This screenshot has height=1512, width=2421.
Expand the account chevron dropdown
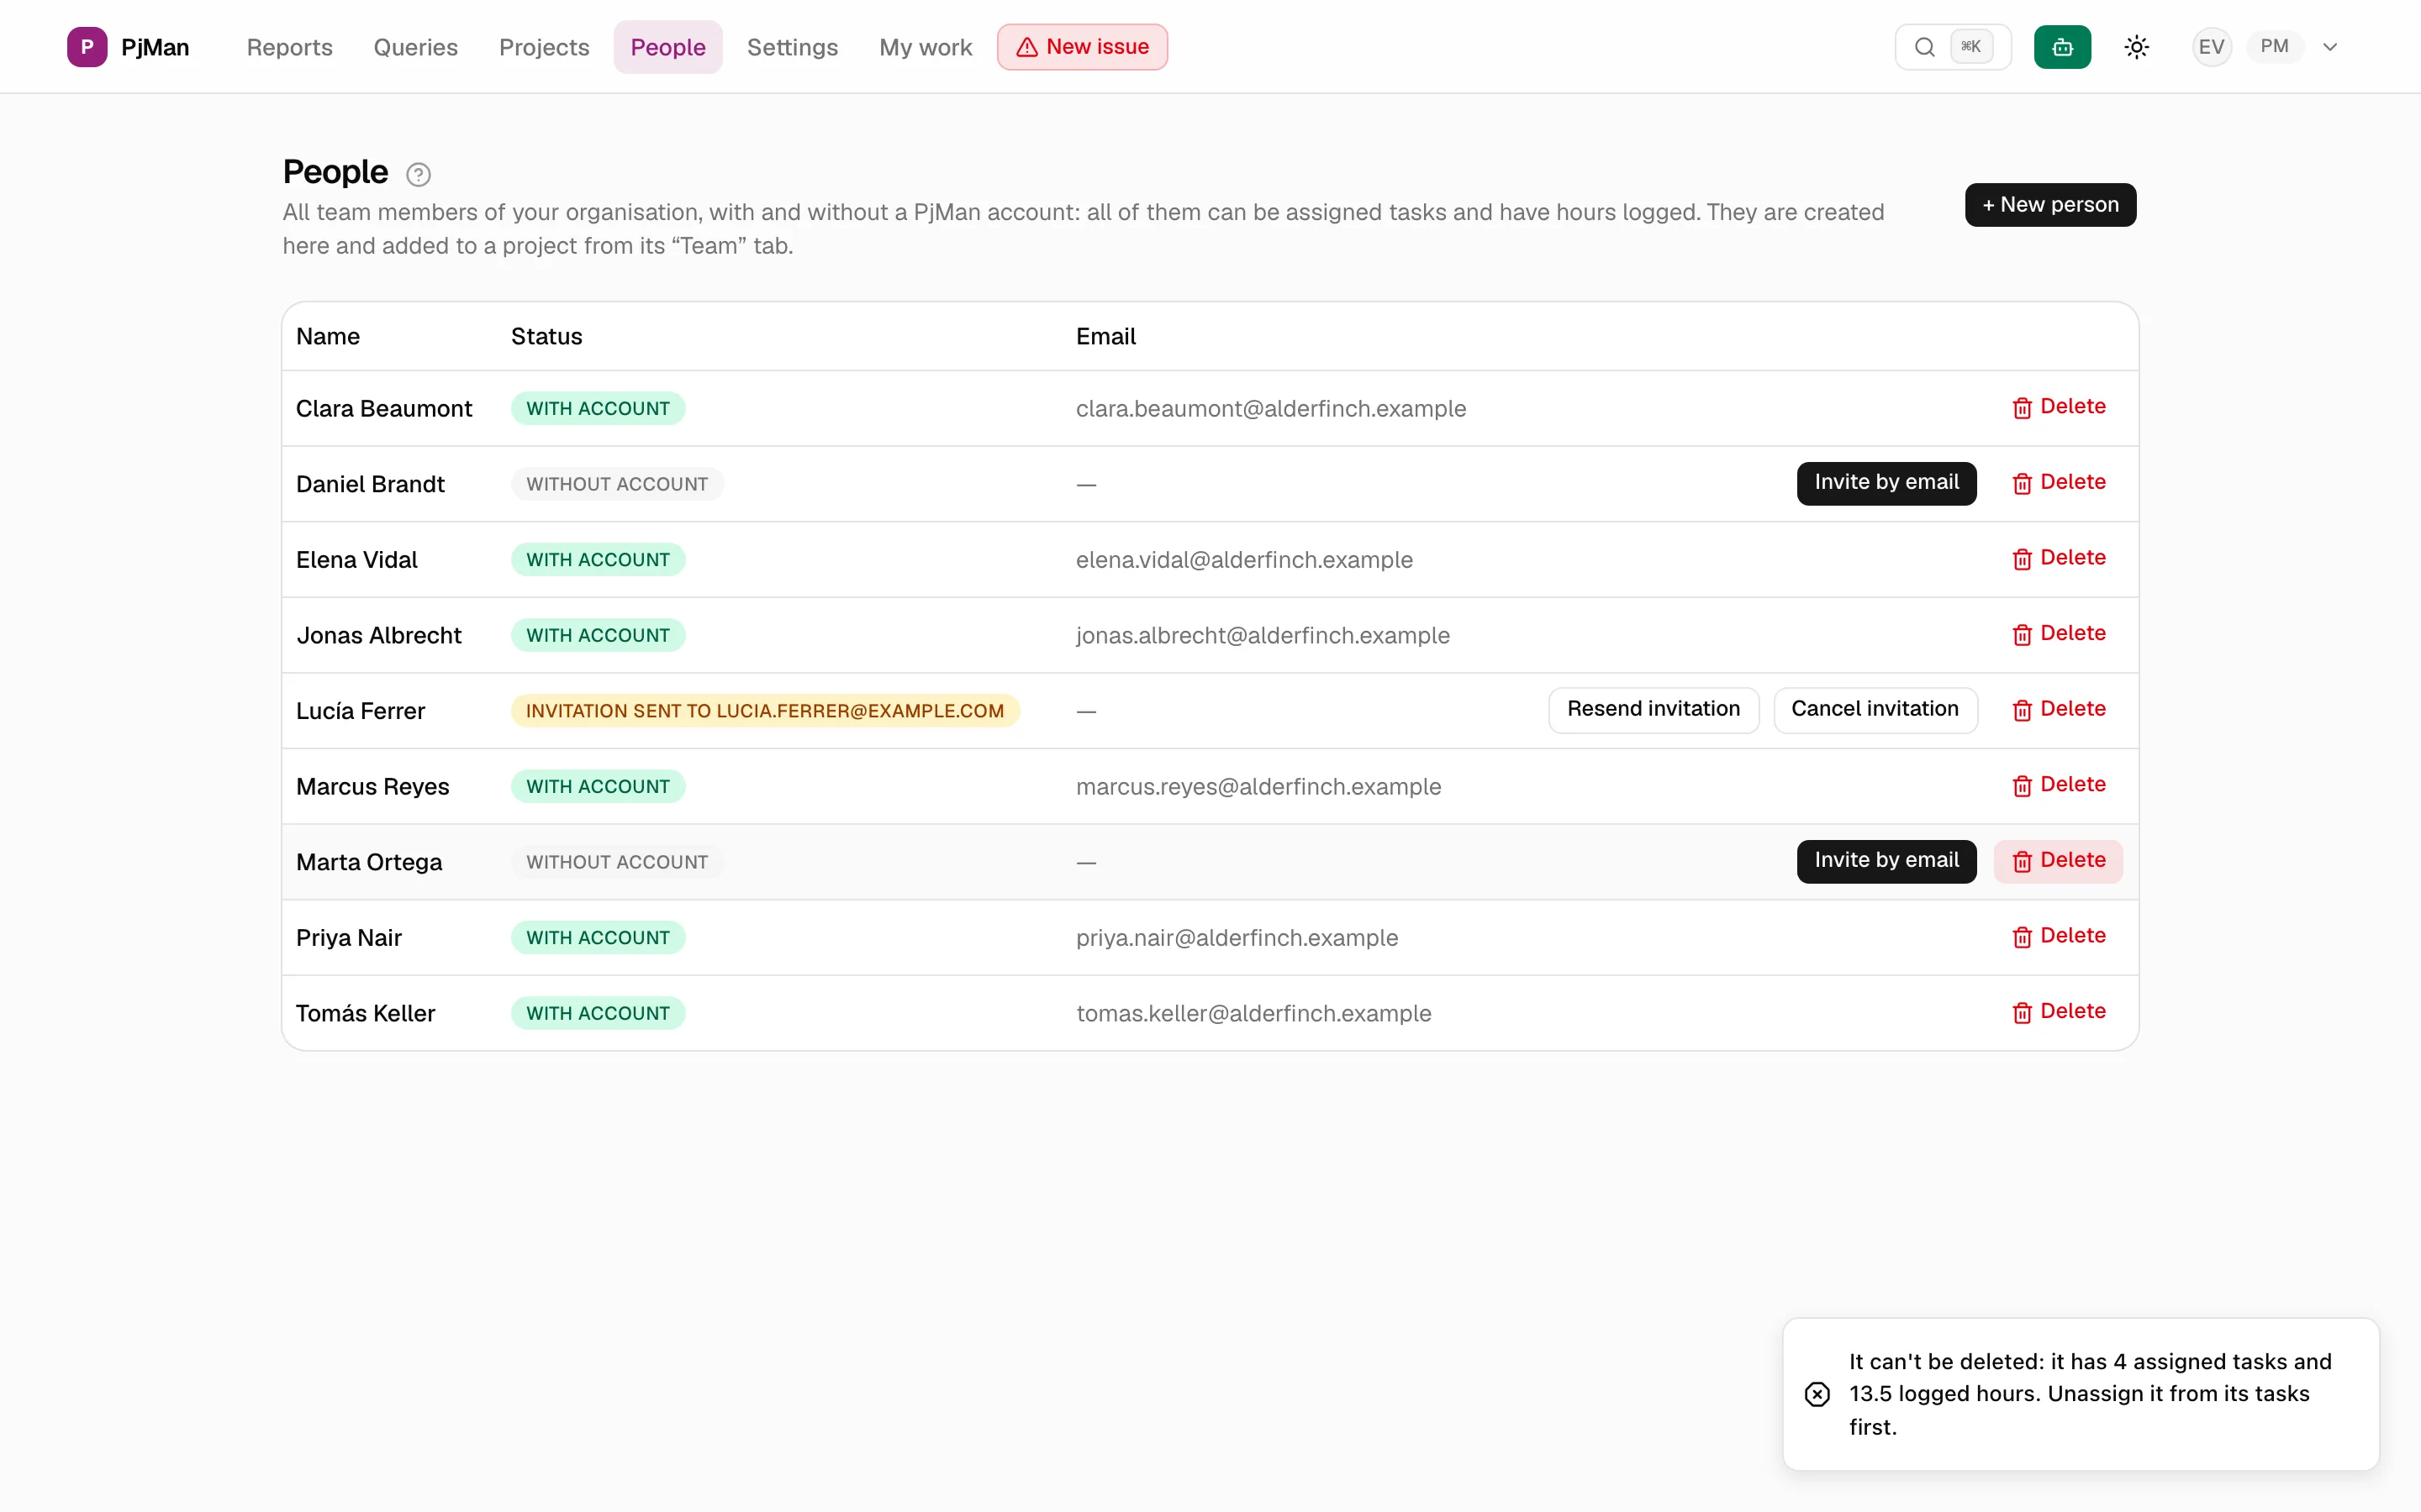coord(2330,47)
